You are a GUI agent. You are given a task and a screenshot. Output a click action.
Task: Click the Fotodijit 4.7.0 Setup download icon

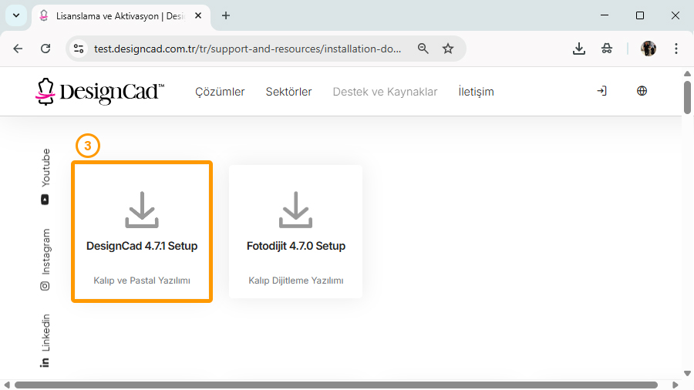(295, 210)
